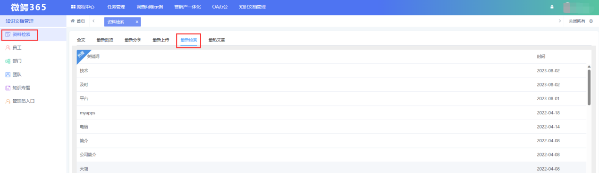Screen dimensions: 599x173
Task: Switch to the 最新浏览 tab
Action: 105,40
